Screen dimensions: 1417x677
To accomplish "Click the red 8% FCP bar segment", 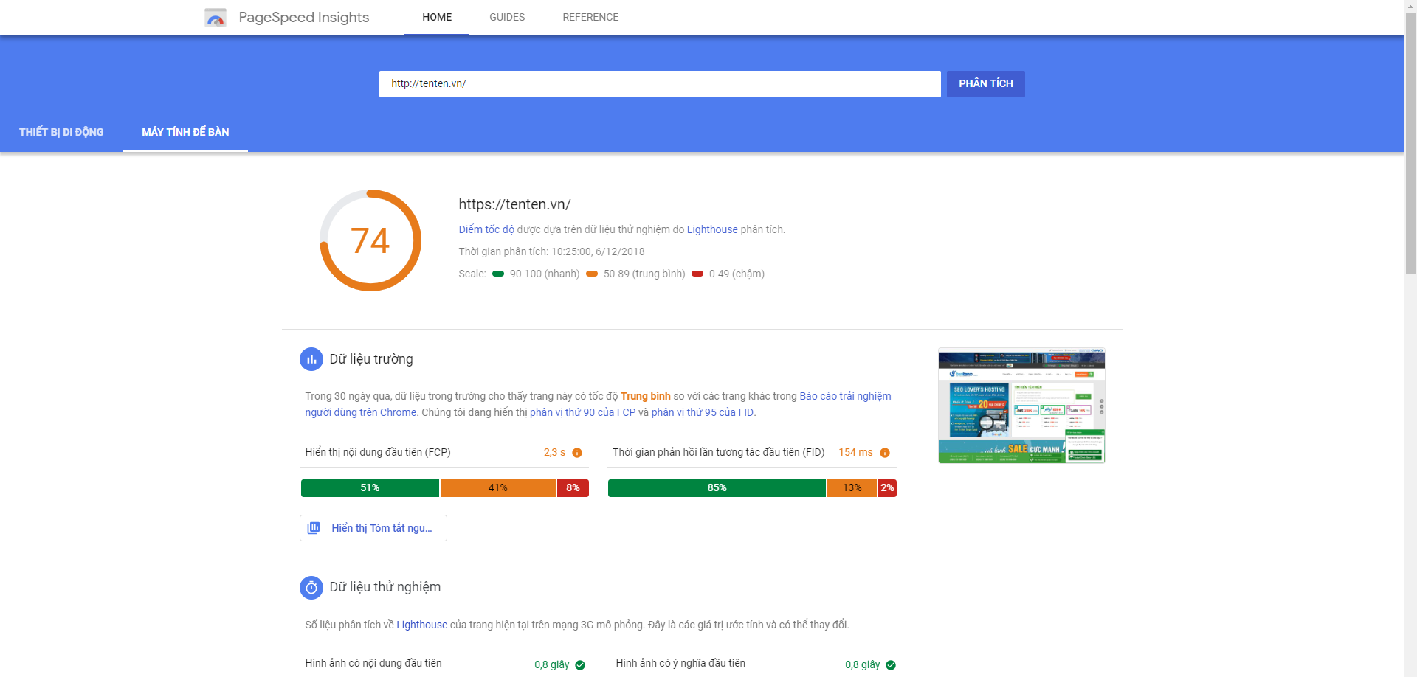I will 573,488.
